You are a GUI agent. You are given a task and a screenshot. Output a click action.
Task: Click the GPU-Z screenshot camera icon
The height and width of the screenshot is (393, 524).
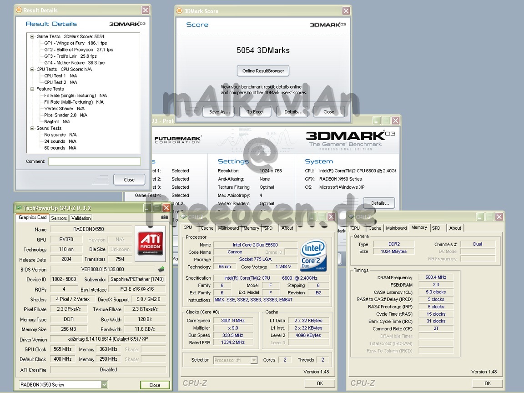[x=164, y=217]
